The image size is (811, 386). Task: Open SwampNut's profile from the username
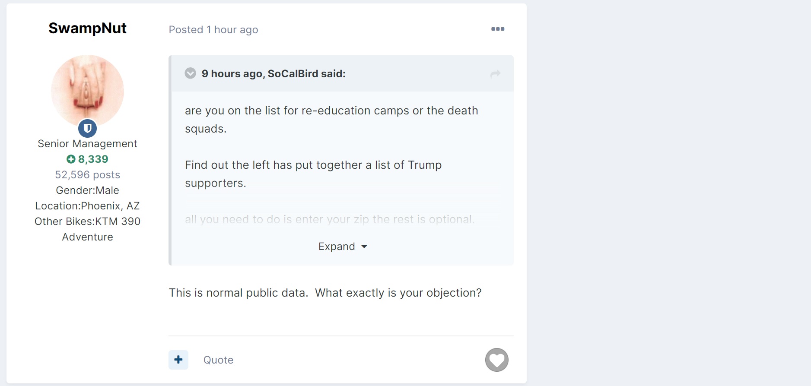(87, 28)
